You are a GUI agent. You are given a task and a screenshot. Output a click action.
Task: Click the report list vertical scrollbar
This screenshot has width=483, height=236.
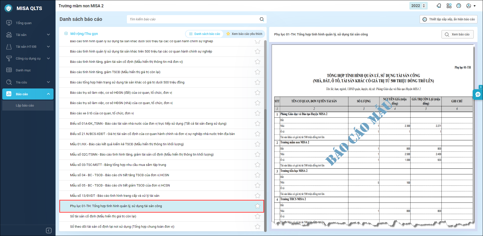coord(265,170)
